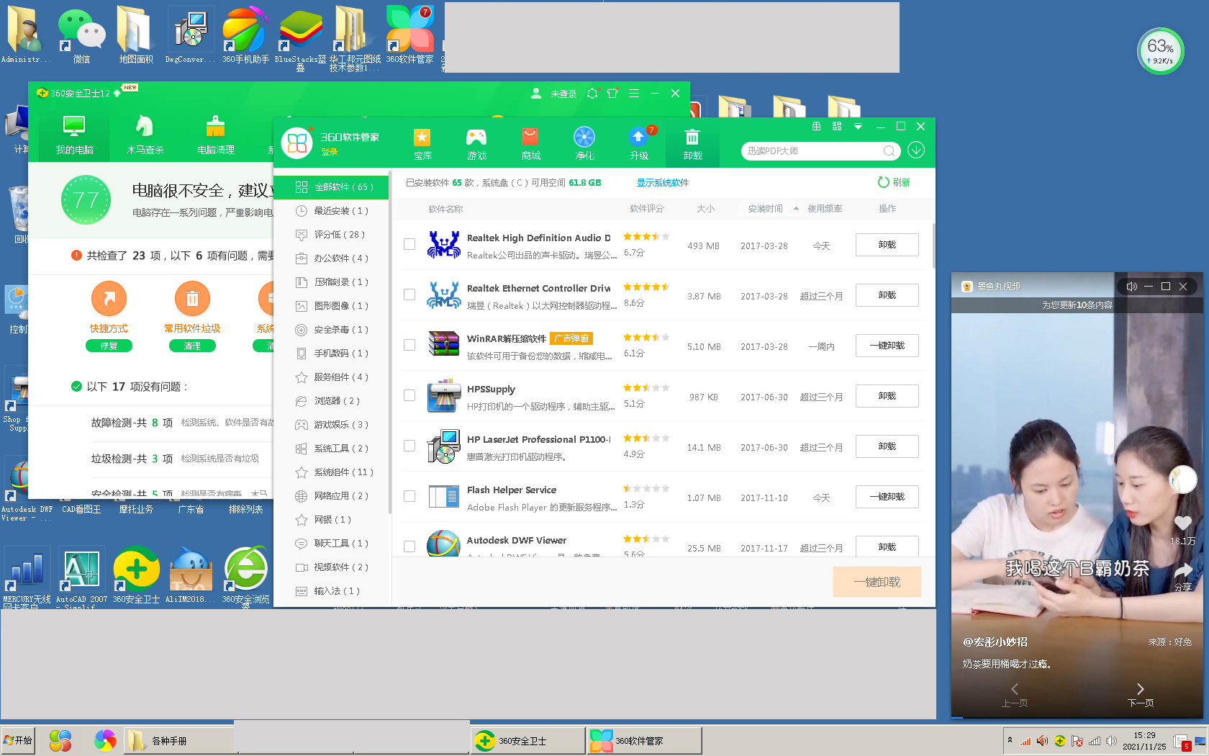Select 最近安装 (1) category
Screen dimensions: 1209x756
point(332,211)
